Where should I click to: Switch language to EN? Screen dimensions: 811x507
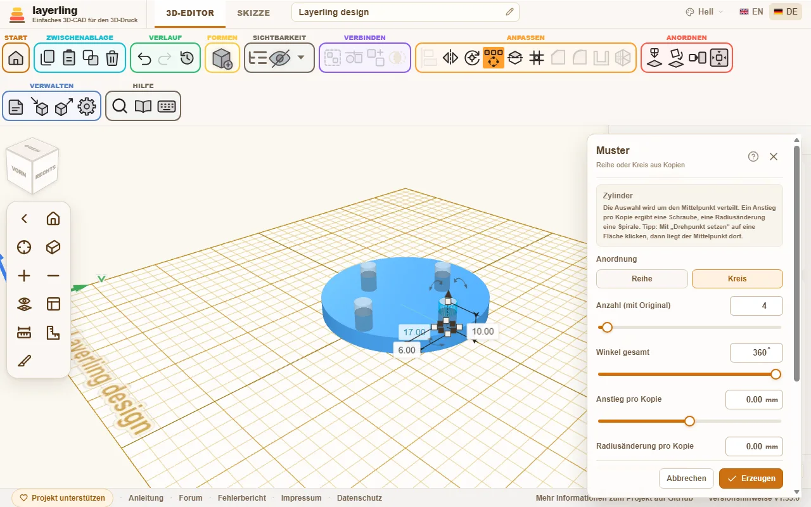point(751,11)
